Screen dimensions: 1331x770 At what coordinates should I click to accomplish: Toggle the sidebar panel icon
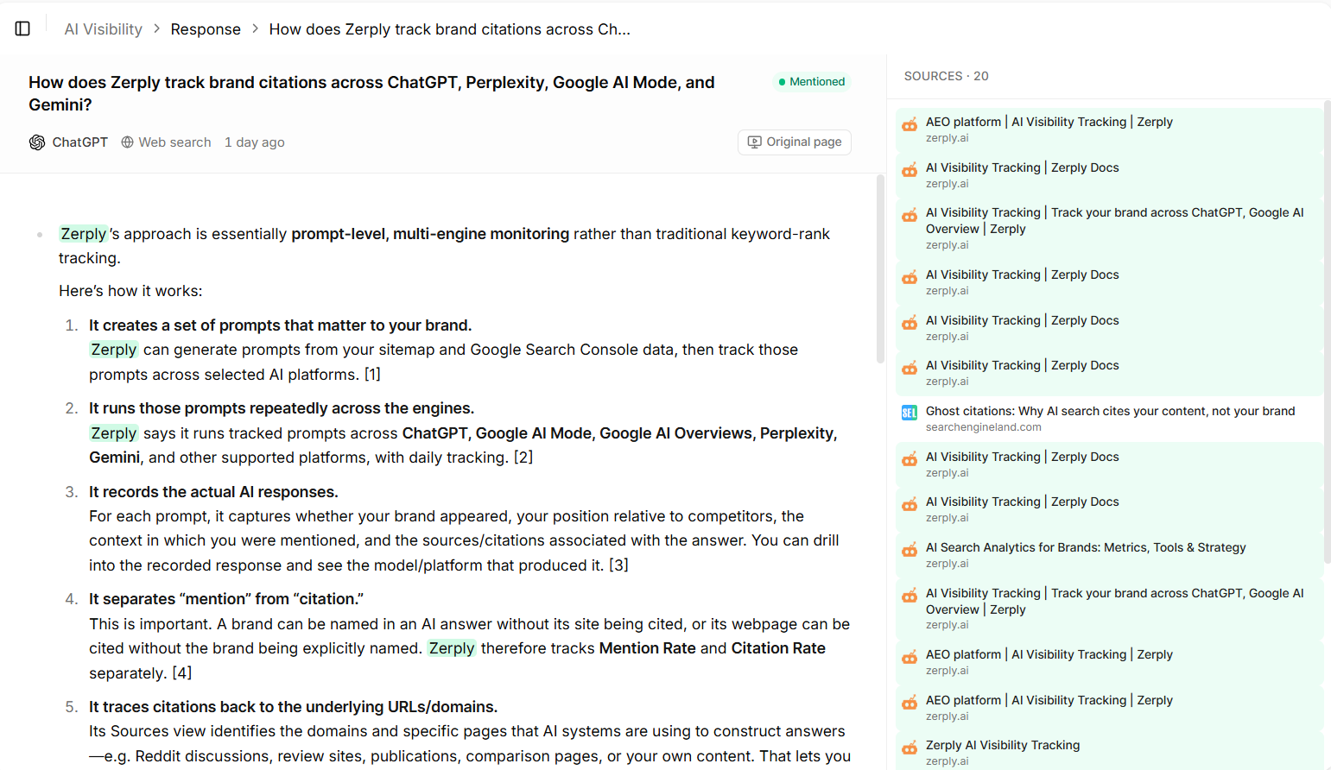pyautogui.click(x=23, y=28)
